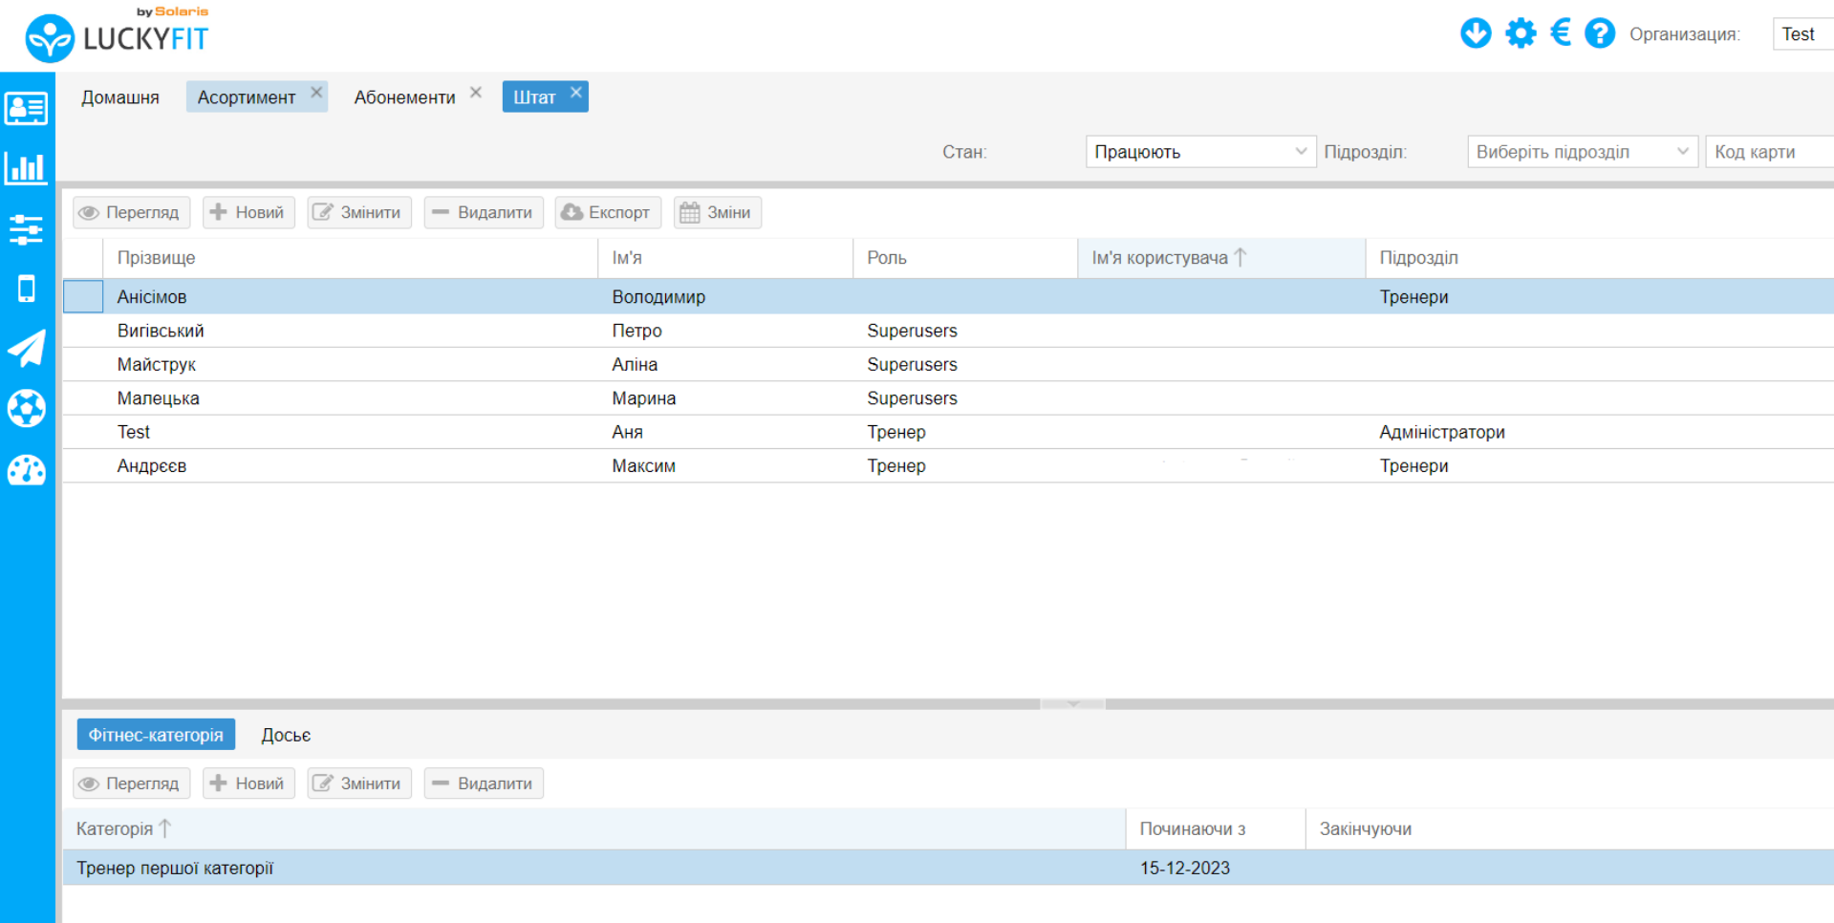1834x923 pixels.
Task: Sort by the Ім'я column header
Action: pos(725,258)
